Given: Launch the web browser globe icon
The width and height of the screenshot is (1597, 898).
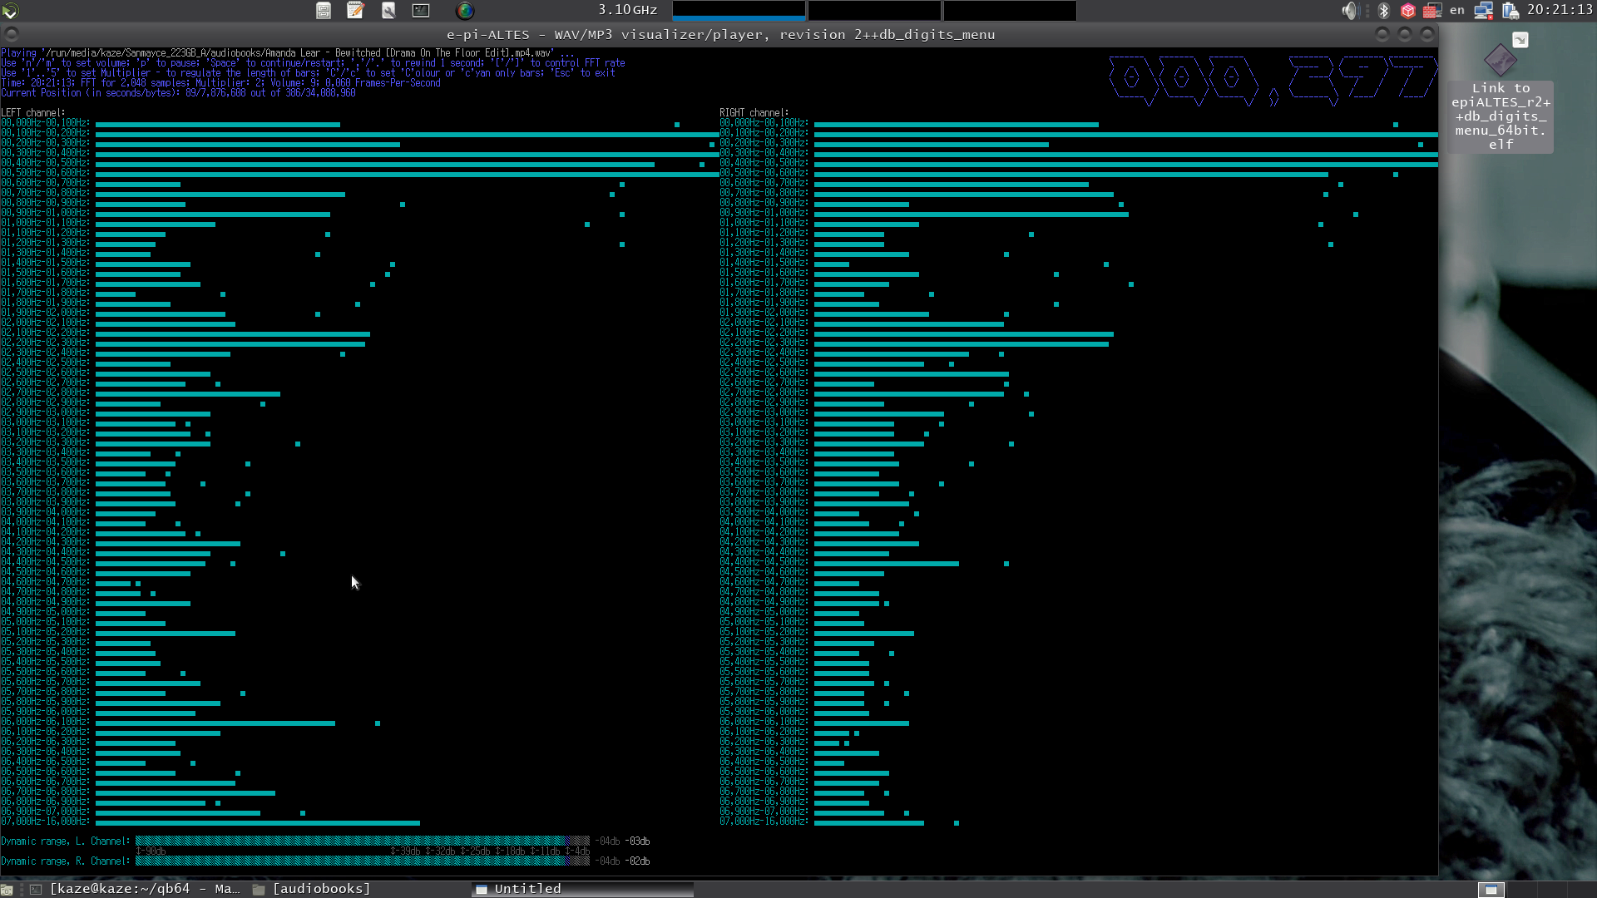Looking at the screenshot, I should [465, 11].
